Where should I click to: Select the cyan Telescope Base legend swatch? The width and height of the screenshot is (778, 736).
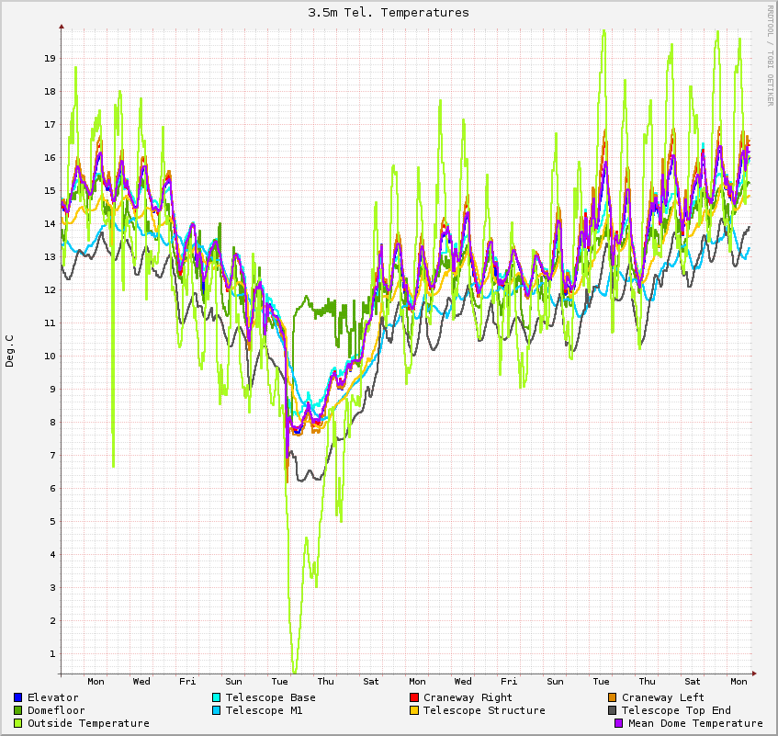pyautogui.click(x=216, y=697)
